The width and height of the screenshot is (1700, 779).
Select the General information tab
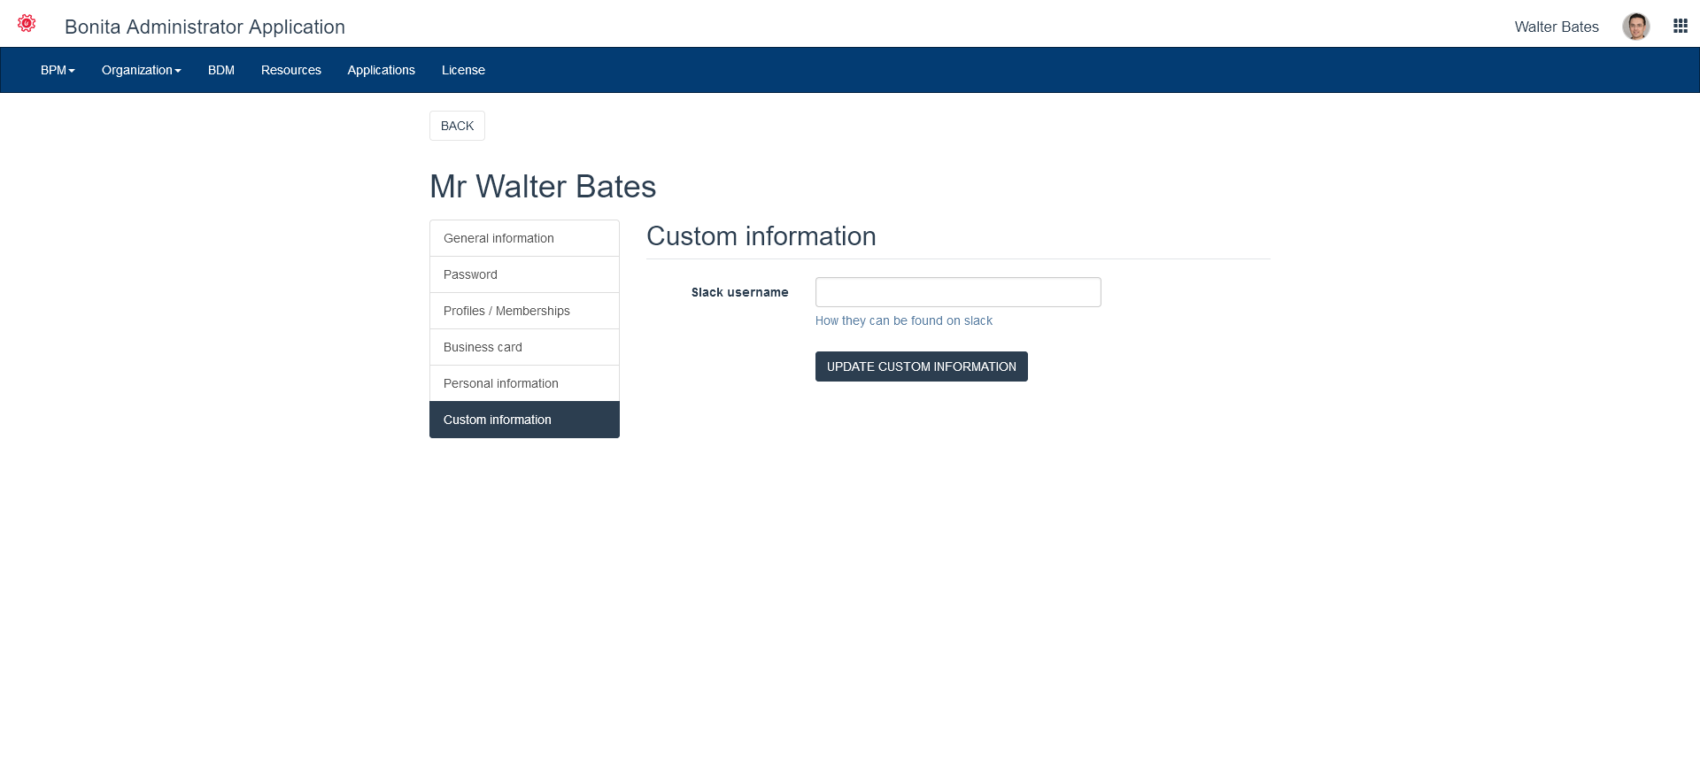tap(524, 238)
